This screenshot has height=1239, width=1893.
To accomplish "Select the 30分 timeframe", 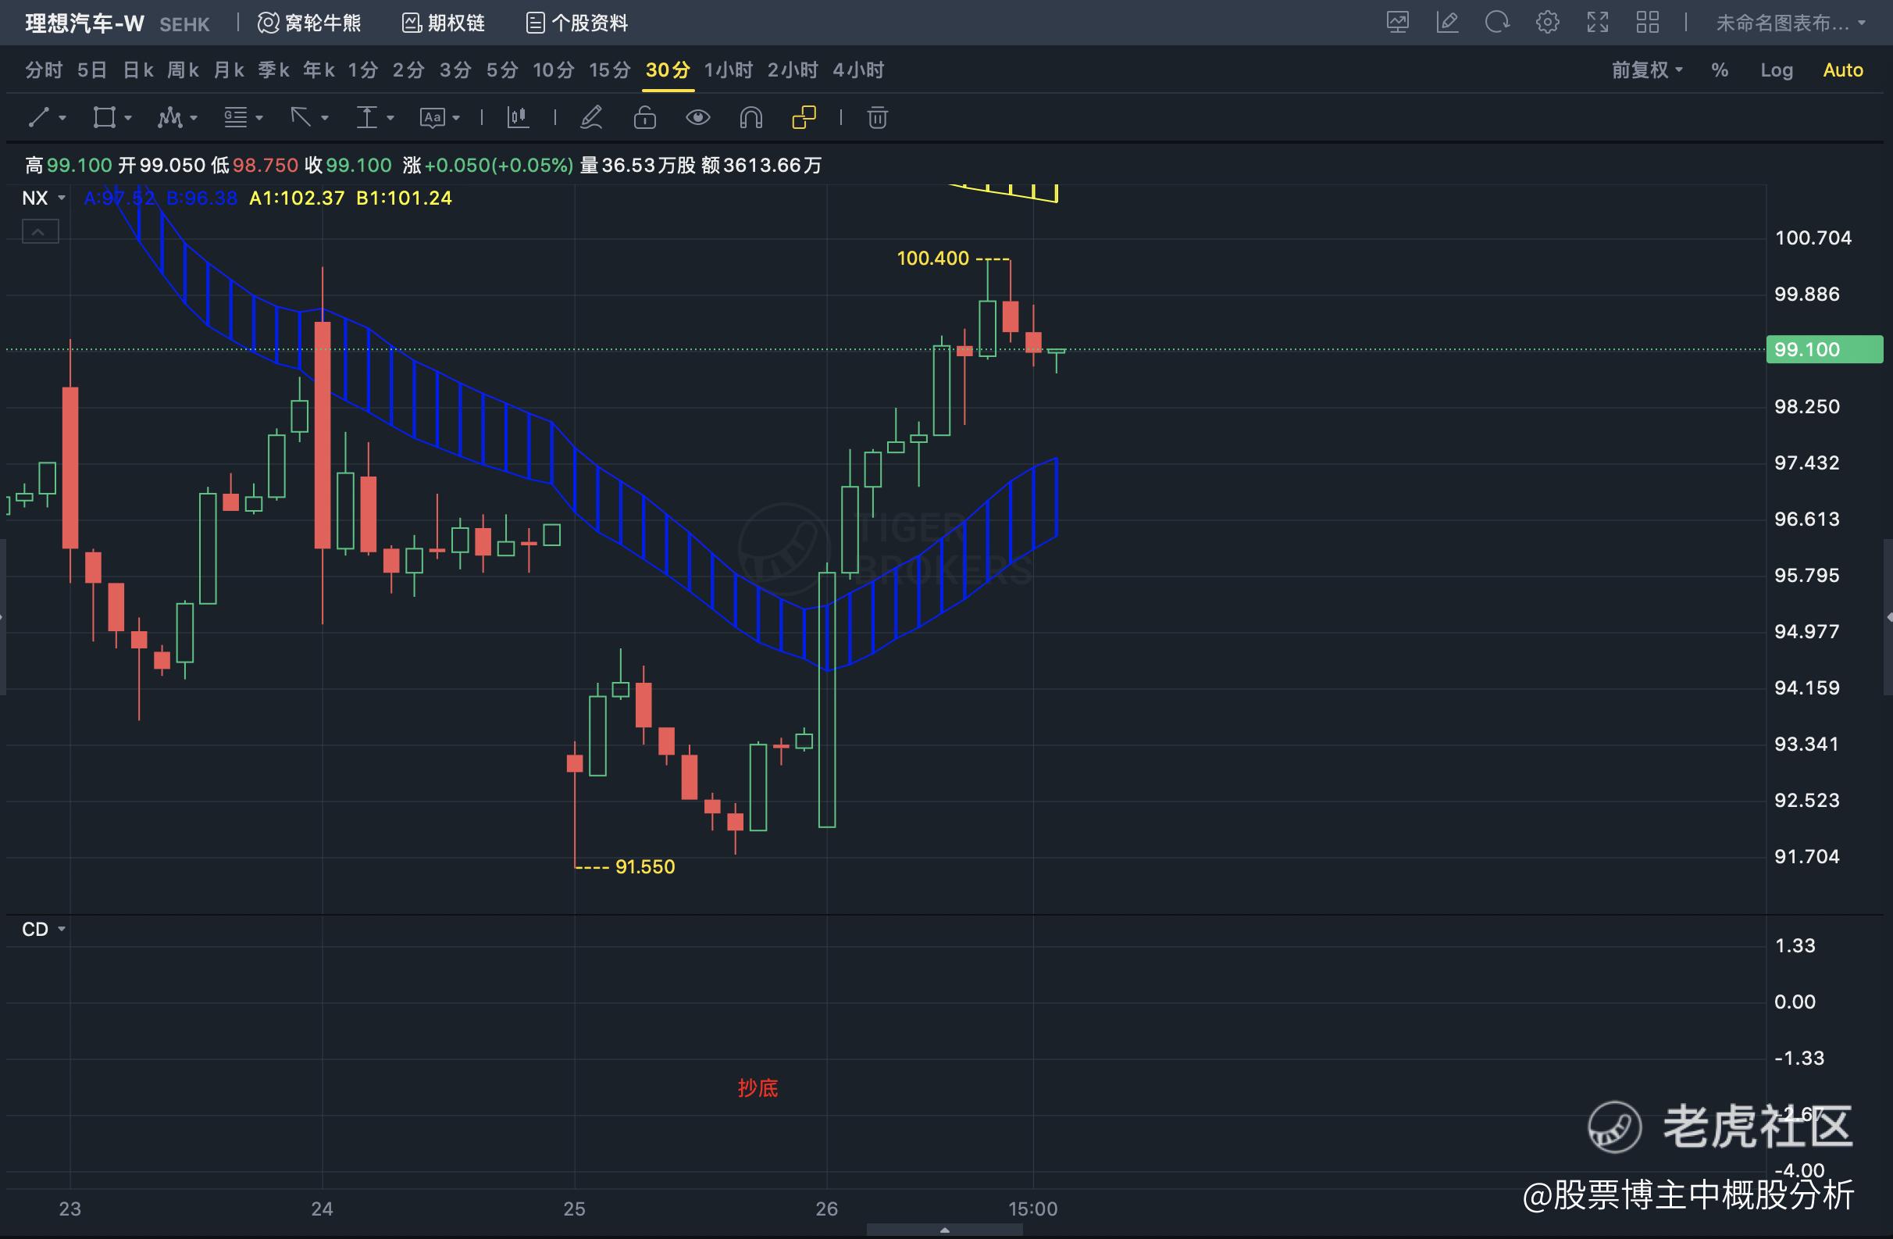I will pos(668,70).
